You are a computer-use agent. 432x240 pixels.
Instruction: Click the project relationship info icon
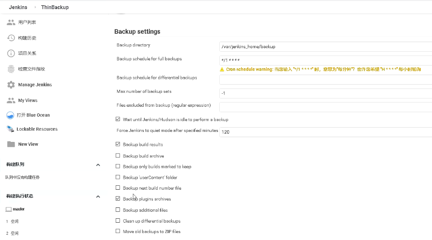[x=11, y=53]
